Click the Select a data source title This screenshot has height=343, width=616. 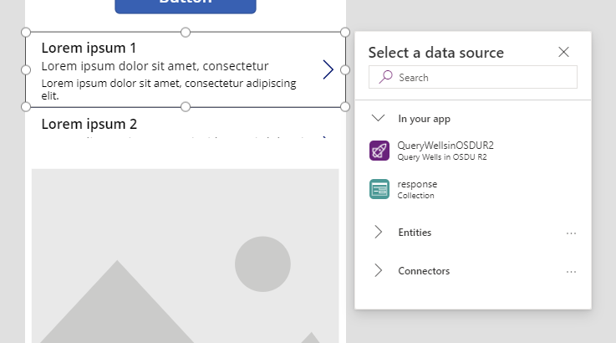(x=435, y=53)
